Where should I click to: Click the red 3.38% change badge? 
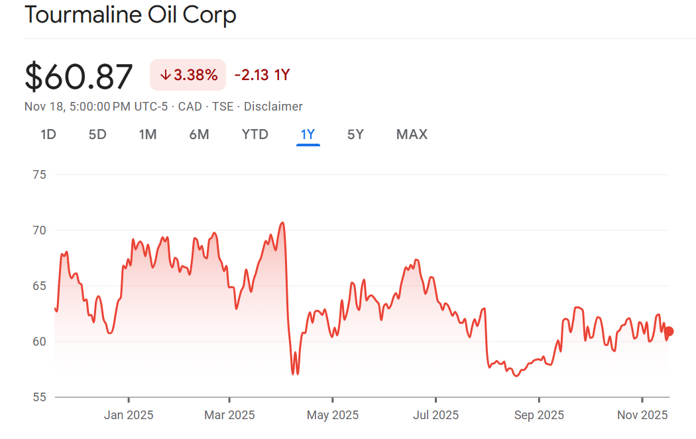point(188,75)
